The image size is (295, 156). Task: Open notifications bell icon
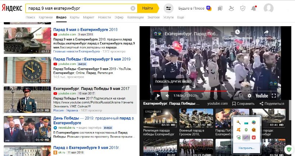point(254,8)
